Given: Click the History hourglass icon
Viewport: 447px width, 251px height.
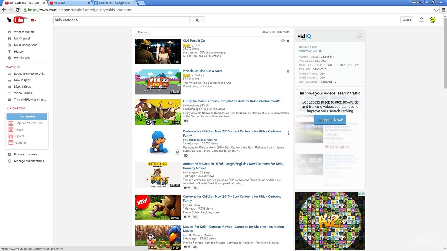Looking at the screenshot, I should point(9,52).
